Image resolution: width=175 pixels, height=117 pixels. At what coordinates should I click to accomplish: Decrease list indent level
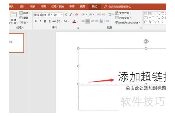[x=99, y=15]
